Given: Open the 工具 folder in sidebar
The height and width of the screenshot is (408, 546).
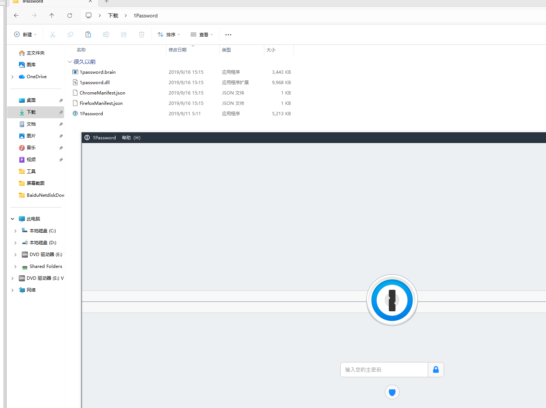Looking at the screenshot, I should tap(31, 172).
